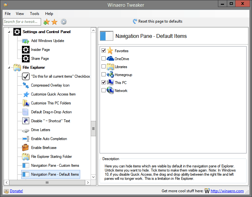Open the http://winaero.com link
Image resolution: width=252 pixels, height=197 pixels.
point(227,191)
